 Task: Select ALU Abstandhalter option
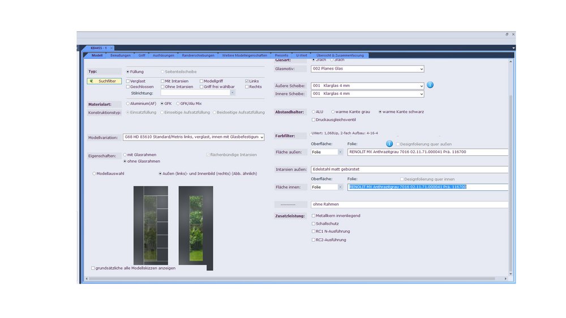click(x=314, y=112)
